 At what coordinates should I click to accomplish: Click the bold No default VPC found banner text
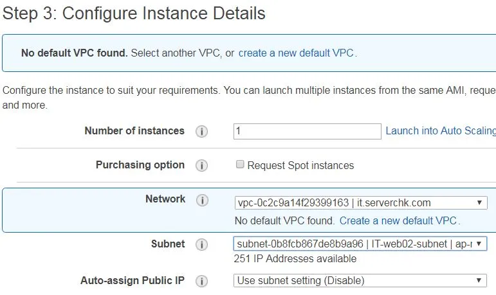[75, 53]
